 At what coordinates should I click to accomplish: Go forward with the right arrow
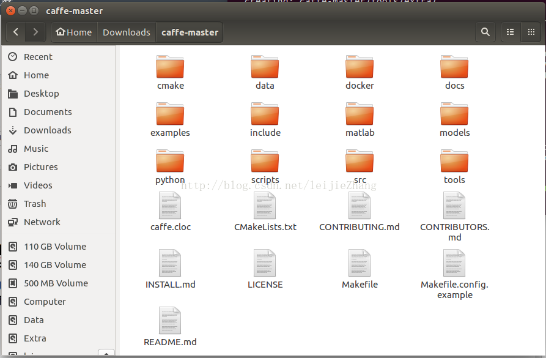tap(35, 32)
